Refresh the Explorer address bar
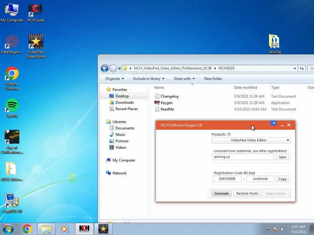This screenshot has width=314, height=235. point(302,68)
